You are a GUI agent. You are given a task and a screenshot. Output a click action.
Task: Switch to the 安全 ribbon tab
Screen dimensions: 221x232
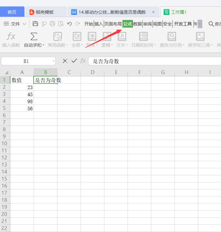tap(167, 24)
